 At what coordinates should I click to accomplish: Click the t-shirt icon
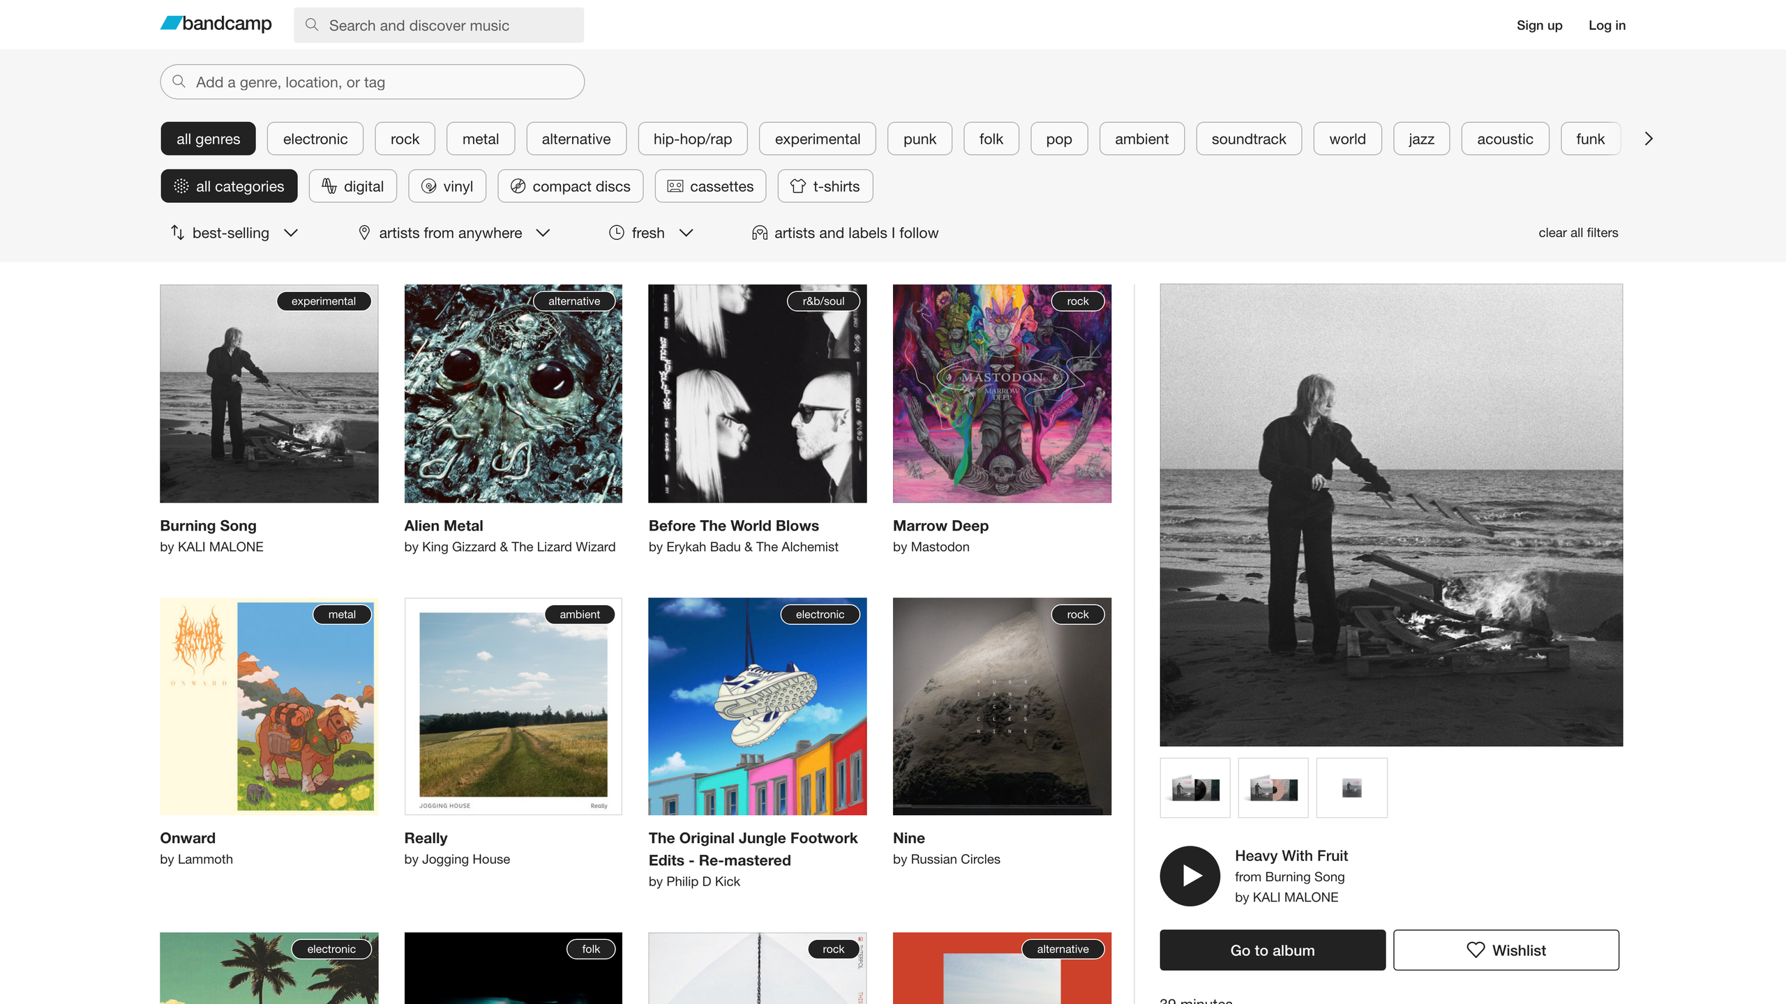798,186
